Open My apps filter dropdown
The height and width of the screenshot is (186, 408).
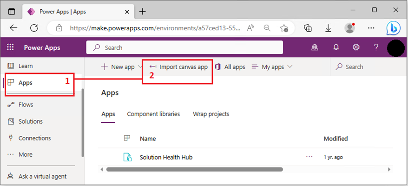(272, 67)
